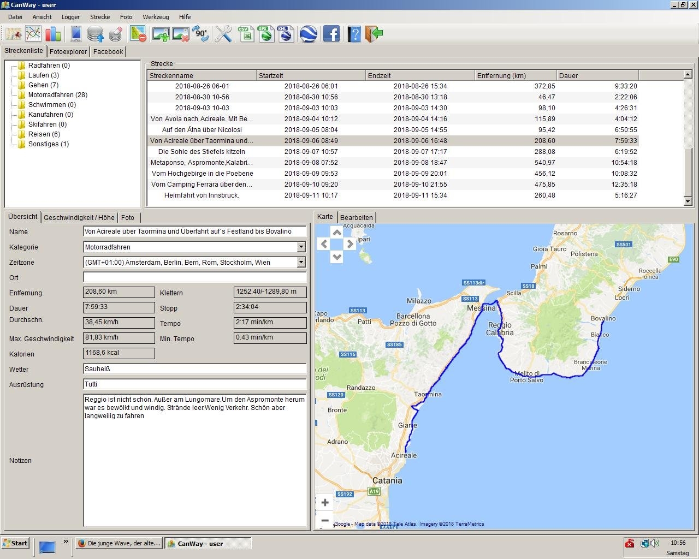
Task: Click the KML export icon
Action: [286, 34]
